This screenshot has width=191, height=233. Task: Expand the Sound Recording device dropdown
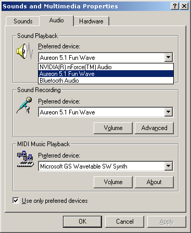168,112
